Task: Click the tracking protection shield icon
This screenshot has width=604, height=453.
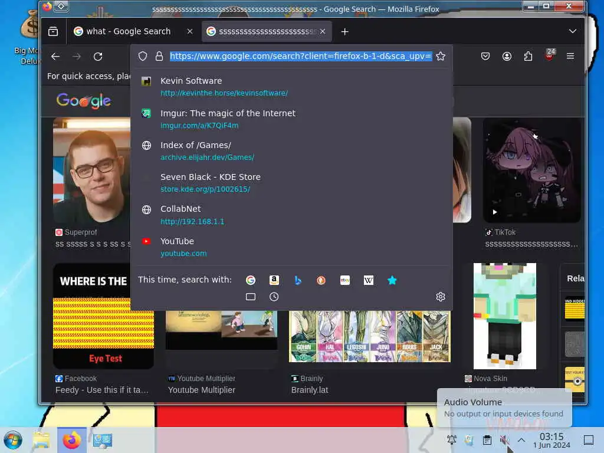Action: (143, 56)
